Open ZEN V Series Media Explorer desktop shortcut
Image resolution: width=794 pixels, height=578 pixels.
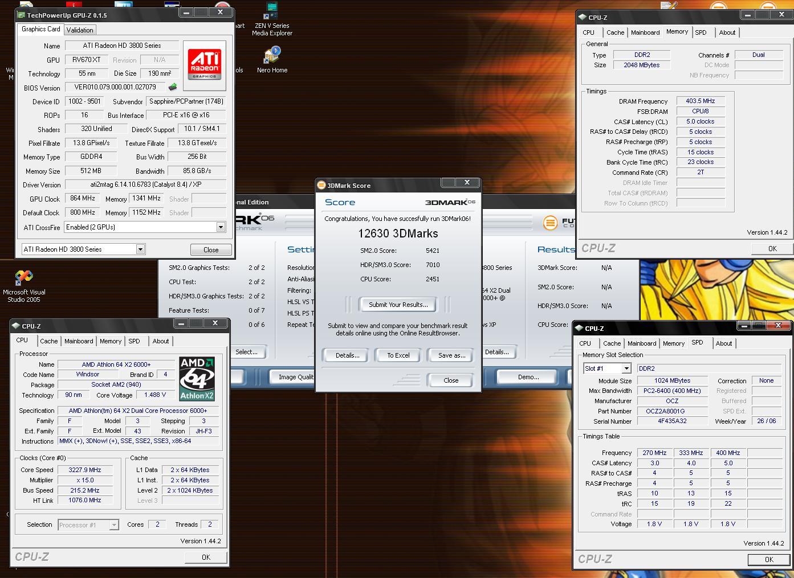pyautogui.click(x=272, y=19)
